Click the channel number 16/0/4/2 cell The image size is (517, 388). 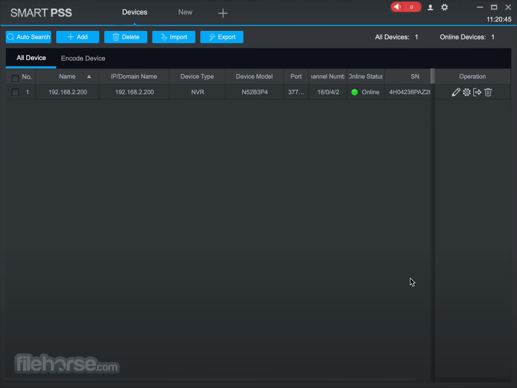328,92
